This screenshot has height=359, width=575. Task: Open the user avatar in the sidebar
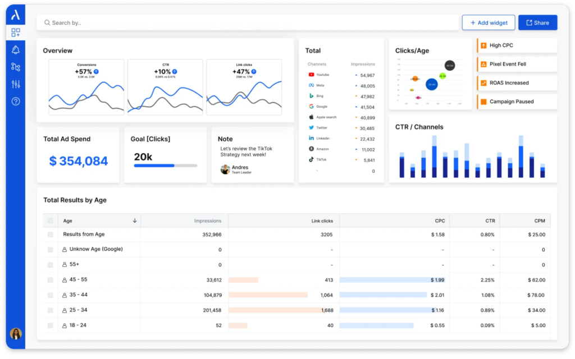click(x=16, y=333)
